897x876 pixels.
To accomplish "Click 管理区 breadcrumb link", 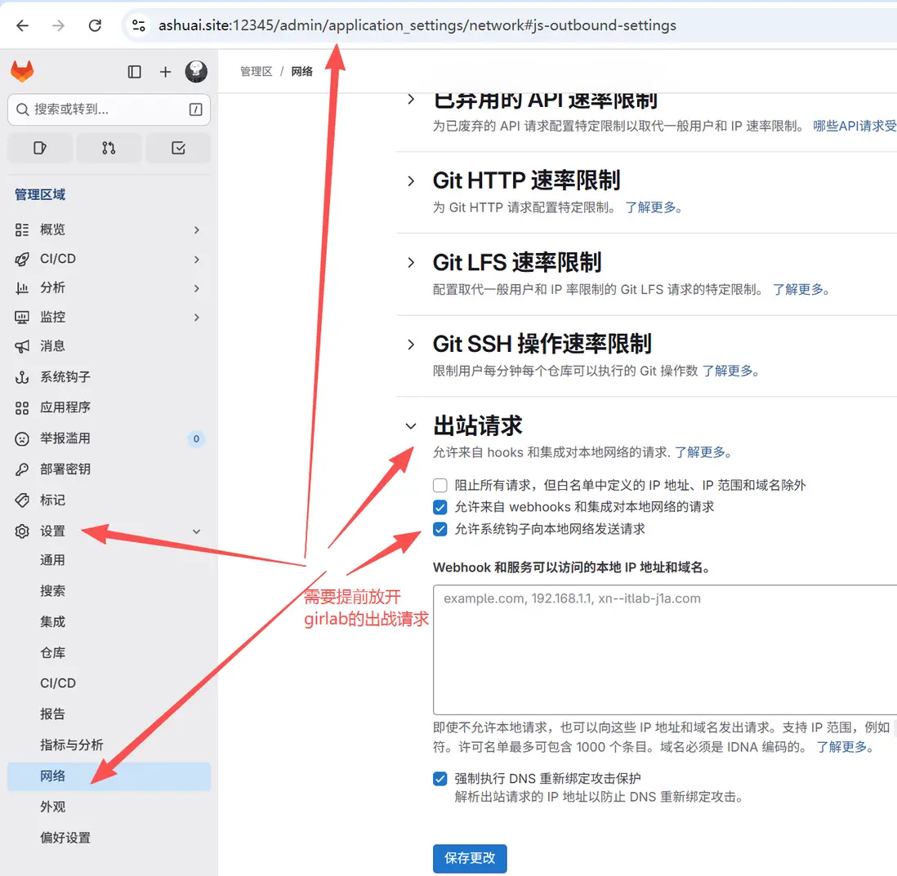I will click(x=257, y=72).
